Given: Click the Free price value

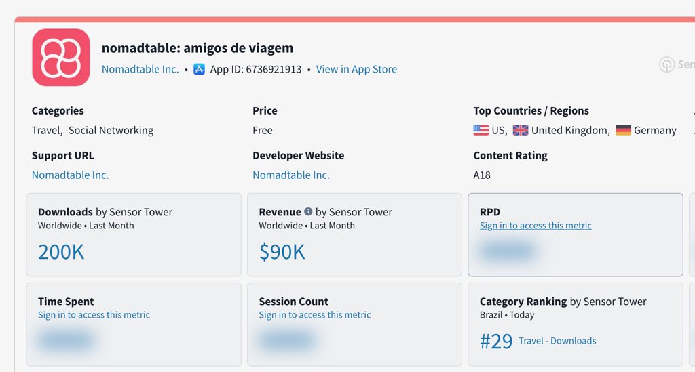Looking at the screenshot, I should pos(263,131).
